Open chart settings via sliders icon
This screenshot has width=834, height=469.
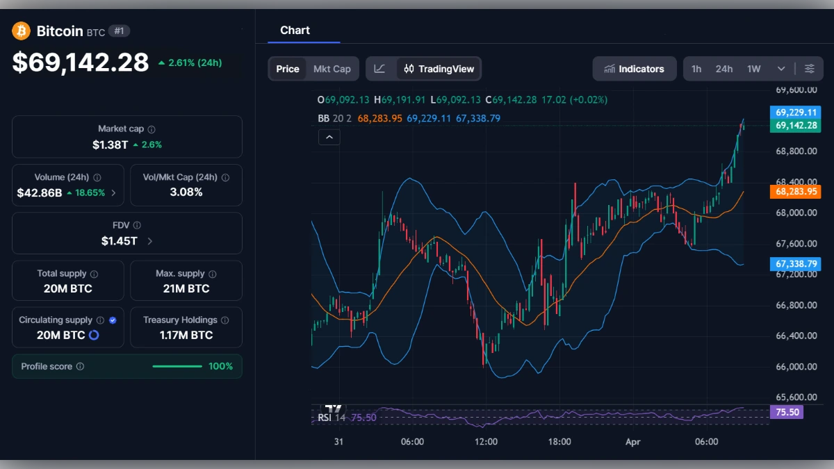(809, 68)
